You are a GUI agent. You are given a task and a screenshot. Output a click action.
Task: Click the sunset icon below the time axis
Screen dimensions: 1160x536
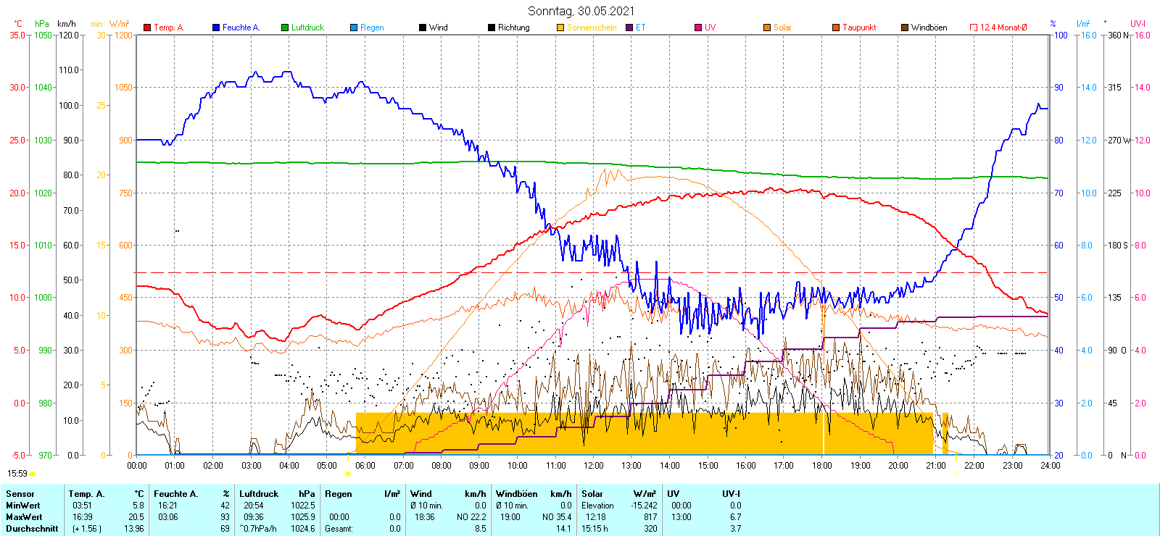coord(956,474)
